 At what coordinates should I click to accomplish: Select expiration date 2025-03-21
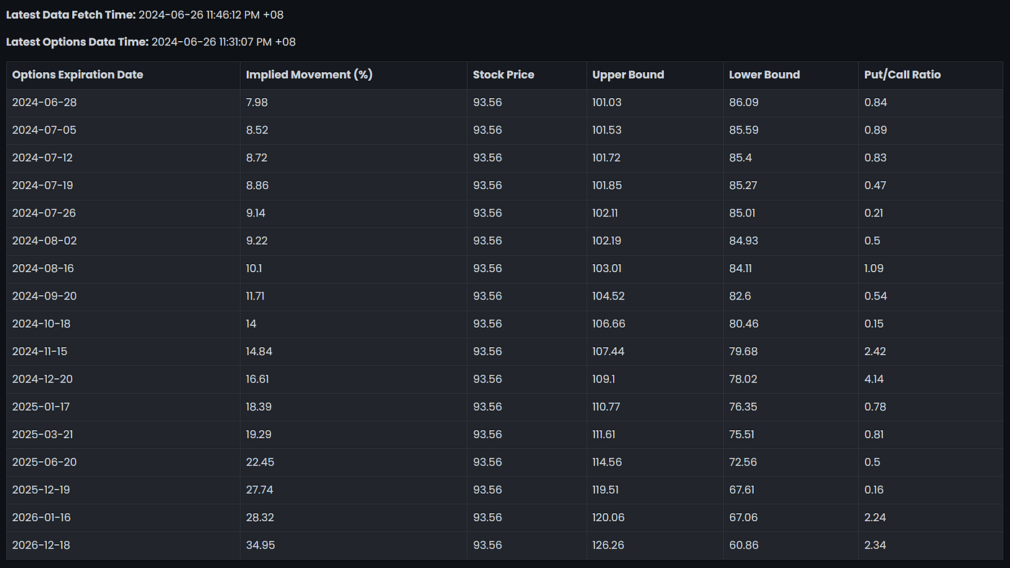tap(43, 434)
